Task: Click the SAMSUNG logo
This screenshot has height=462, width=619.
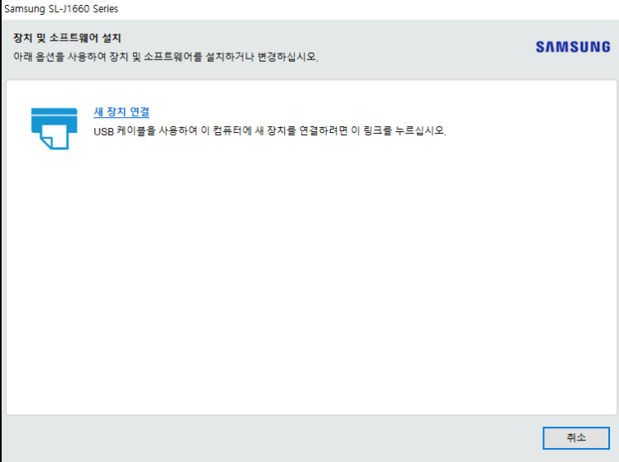Action: 573,47
